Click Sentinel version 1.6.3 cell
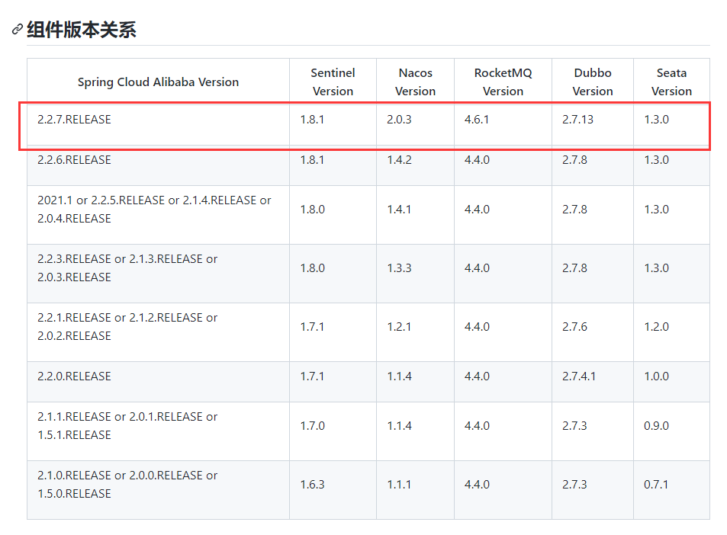Image resolution: width=727 pixels, height=535 pixels. [312, 485]
